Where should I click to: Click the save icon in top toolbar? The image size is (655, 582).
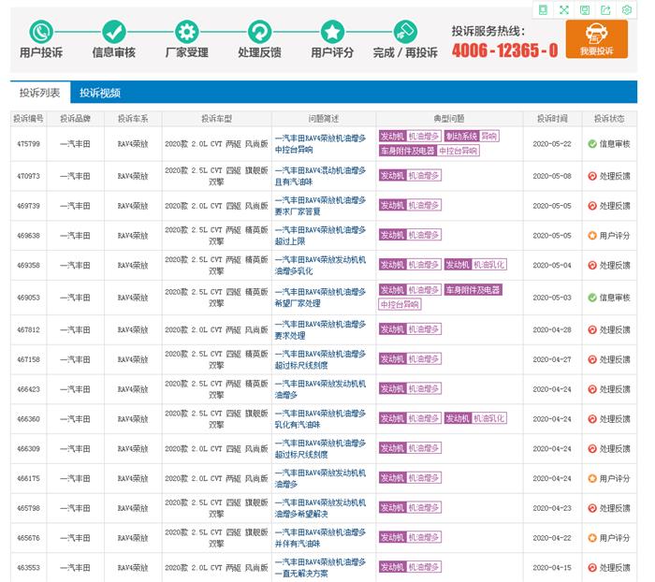(585, 10)
